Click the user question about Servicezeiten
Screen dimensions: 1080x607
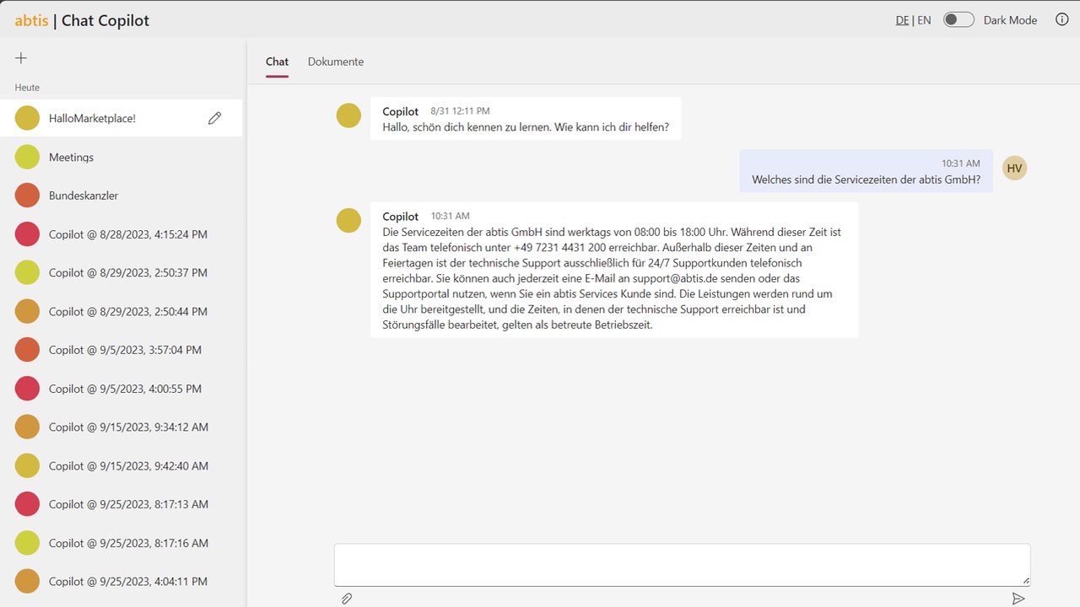click(x=866, y=171)
